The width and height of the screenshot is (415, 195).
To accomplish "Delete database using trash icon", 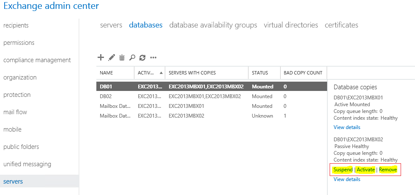I will (x=122, y=58).
